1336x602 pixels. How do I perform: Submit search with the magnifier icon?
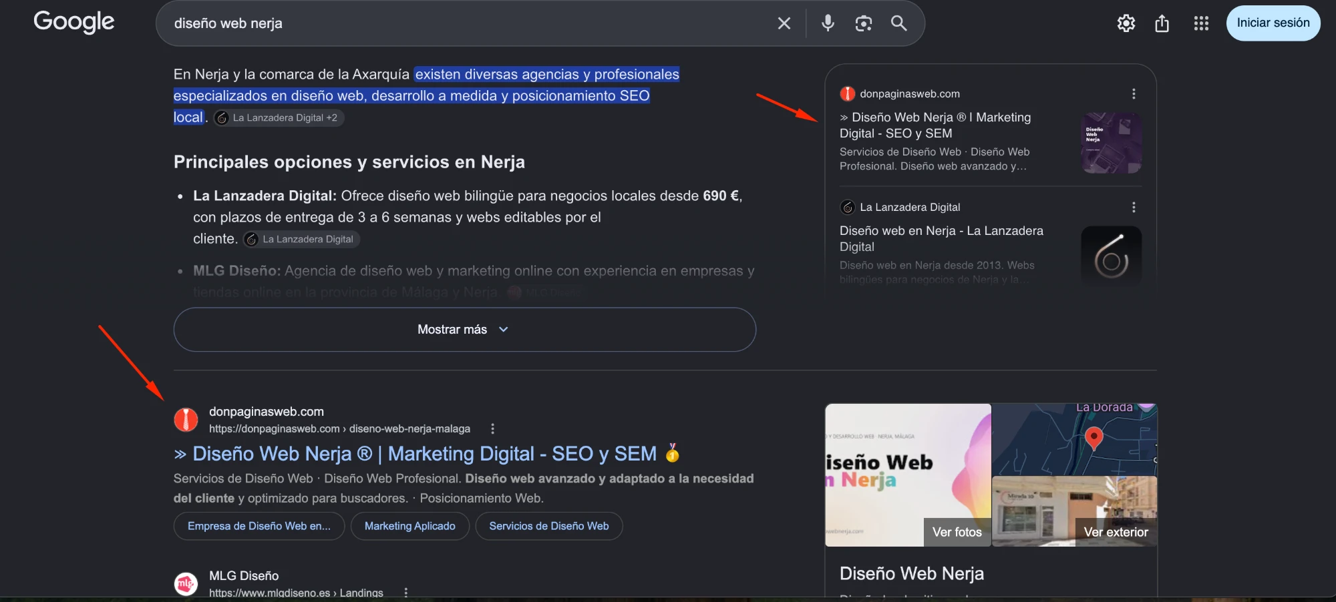click(x=899, y=23)
